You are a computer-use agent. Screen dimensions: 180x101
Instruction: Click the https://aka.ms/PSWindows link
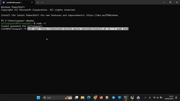(x=102, y=15)
